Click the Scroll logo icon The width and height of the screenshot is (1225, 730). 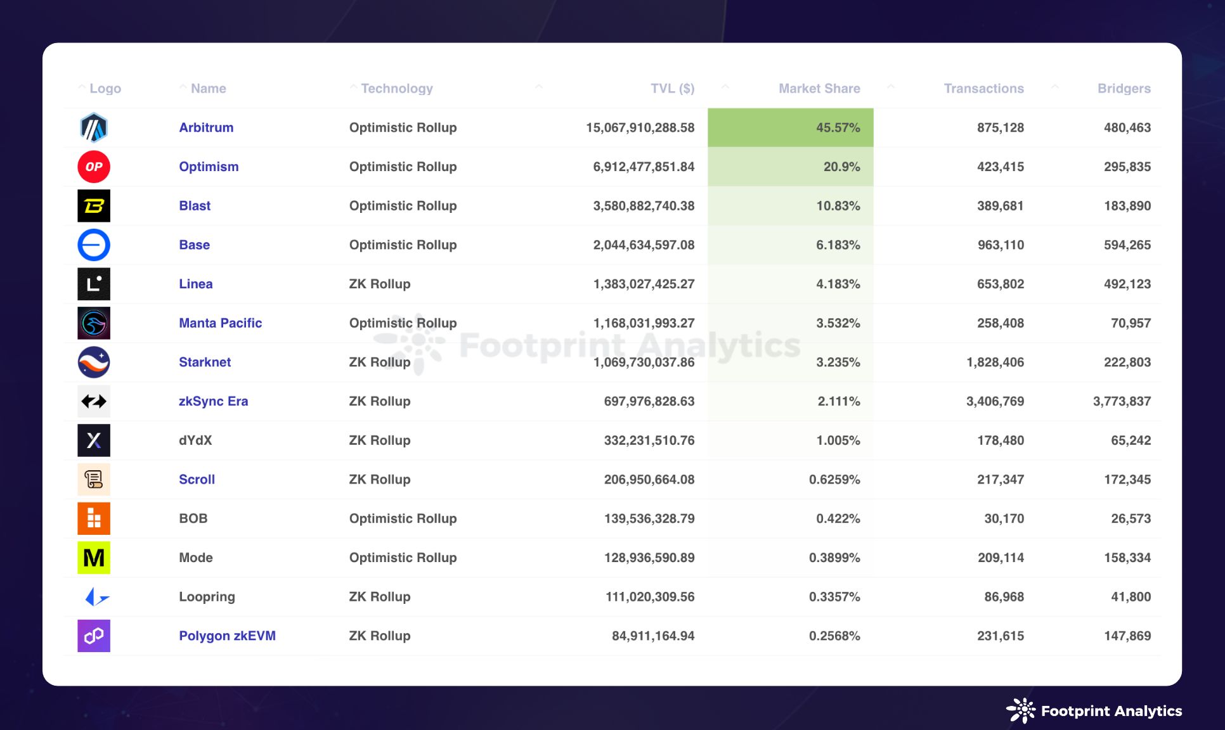click(x=94, y=480)
